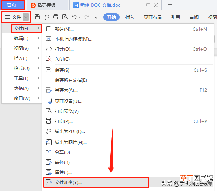Screen dimensions: 217x191
Task: Open the dropdown arrow beside 文件
Action: click(x=26, y=17)
